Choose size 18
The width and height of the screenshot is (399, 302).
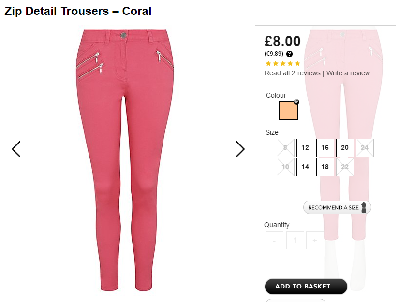[325, 167]
